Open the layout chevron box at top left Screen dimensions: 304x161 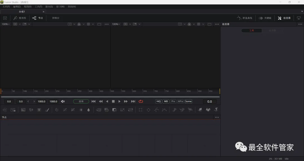tap(5, 18)
